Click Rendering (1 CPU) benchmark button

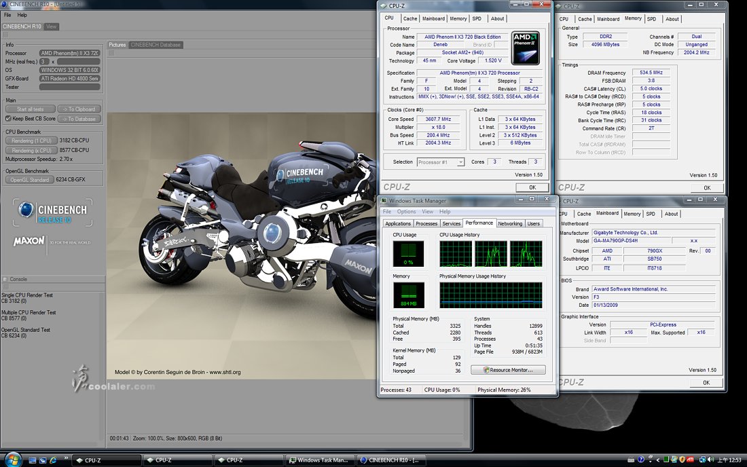click(x=31, y=141)
